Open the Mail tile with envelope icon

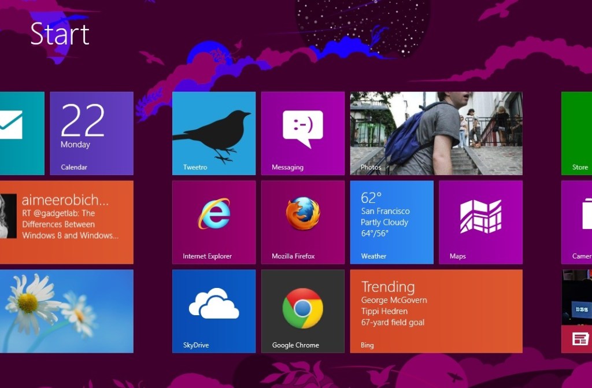point(22,134)
